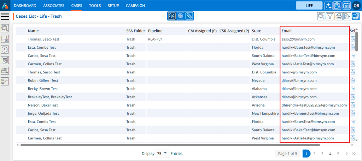
Task: Open the Display 75 entries dropdown
Action: click(x=162, y=154)
